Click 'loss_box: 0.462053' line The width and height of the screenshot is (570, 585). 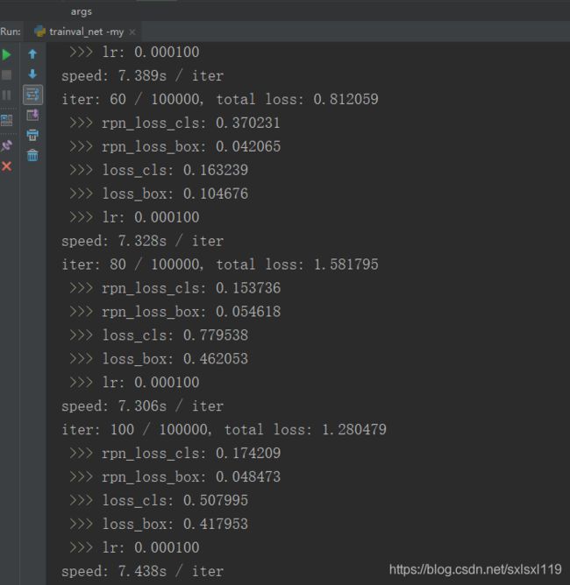point(159,359)
